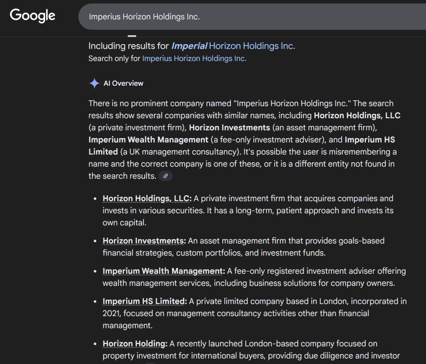Open the Horizon Holdings, LLC bullet link
This screenshot has width=426, height=364.
coord(147,199)
